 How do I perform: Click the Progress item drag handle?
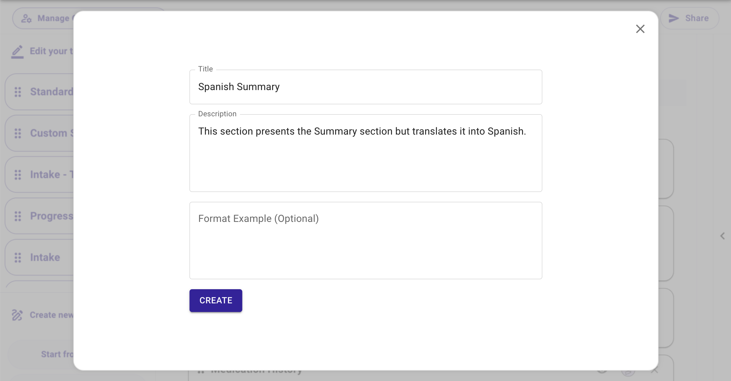pos(18,216)
